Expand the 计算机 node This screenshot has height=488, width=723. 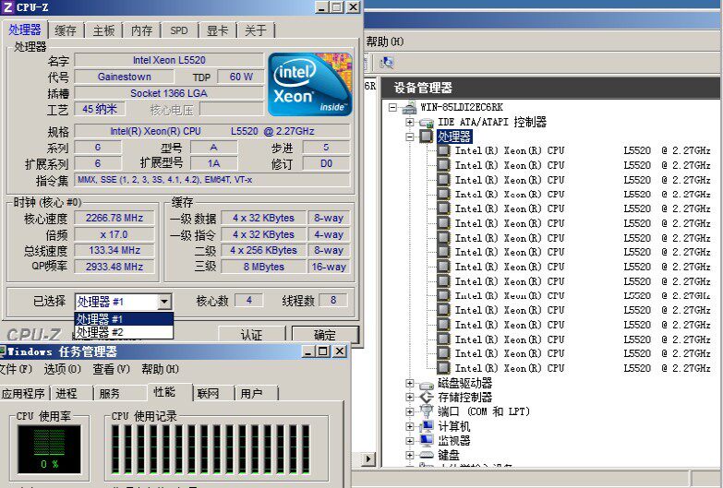pyautogui.click(x=409, y=426)
